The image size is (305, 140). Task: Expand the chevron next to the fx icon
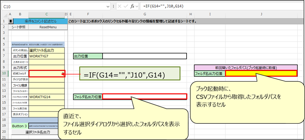137,6
